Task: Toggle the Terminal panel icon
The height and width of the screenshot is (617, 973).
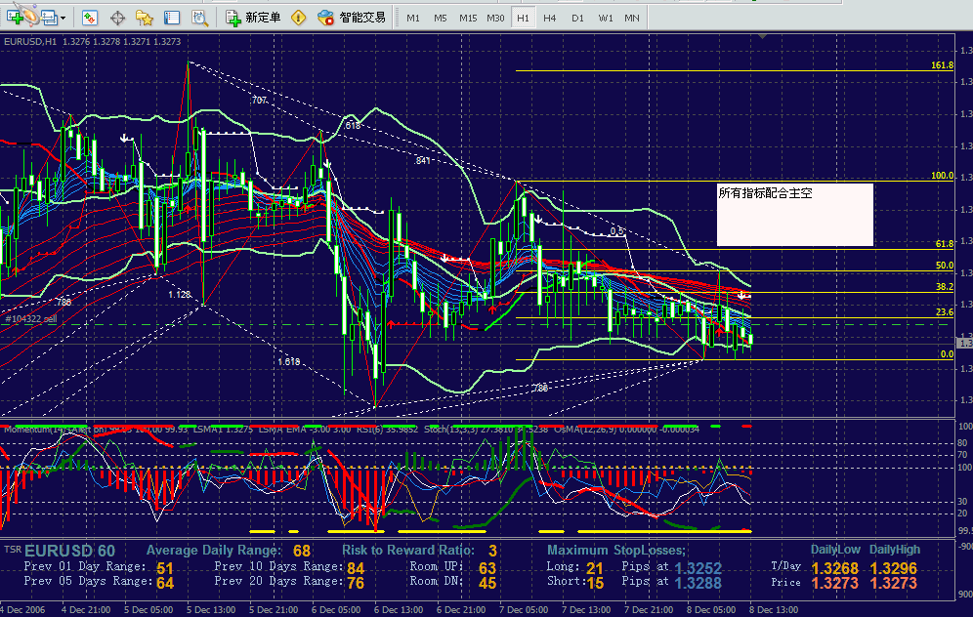Action: (172, 18)
